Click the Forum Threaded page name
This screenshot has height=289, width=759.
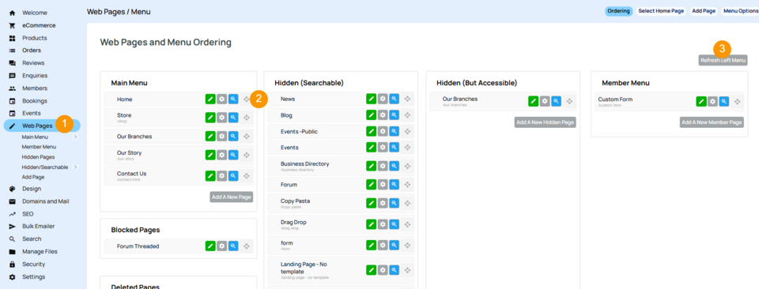click(138, 246)
